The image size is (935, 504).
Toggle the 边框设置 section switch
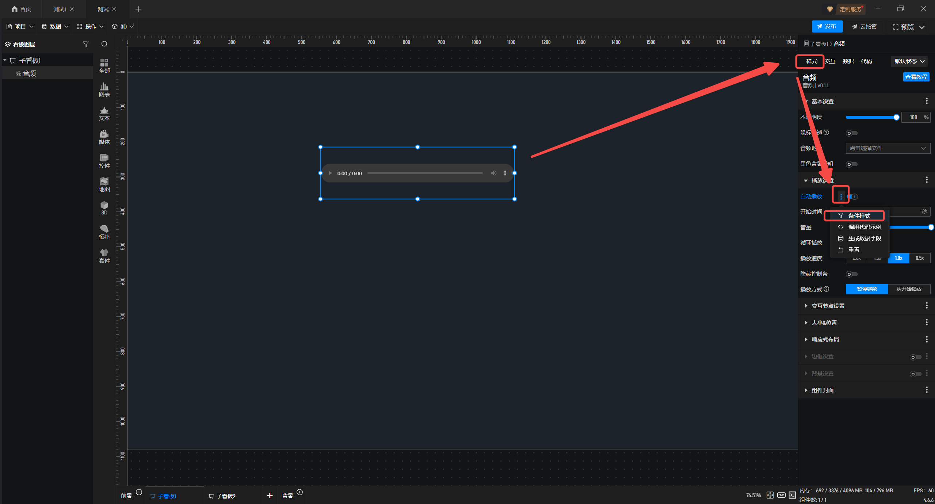coord(915,357)
